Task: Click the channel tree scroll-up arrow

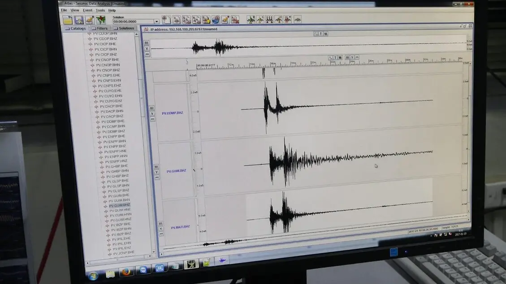Action: [x=137, y=34]
